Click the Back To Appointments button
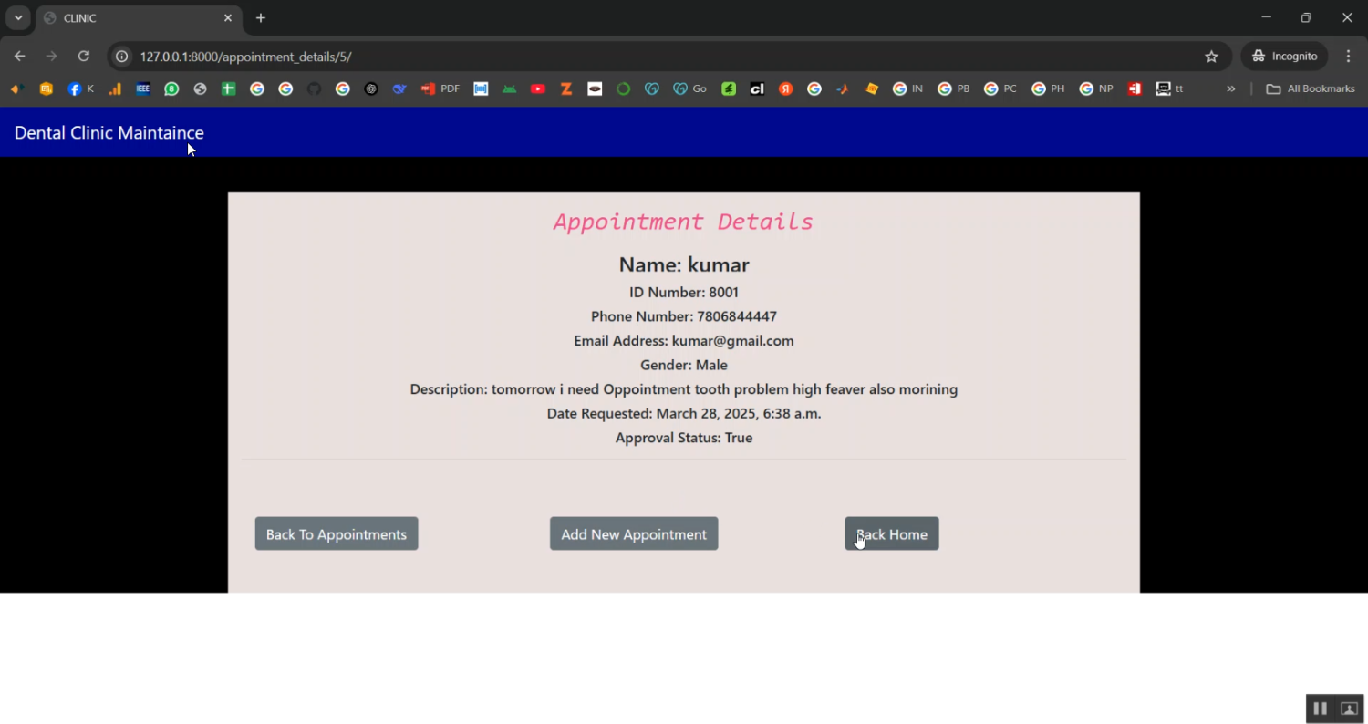 337,534
